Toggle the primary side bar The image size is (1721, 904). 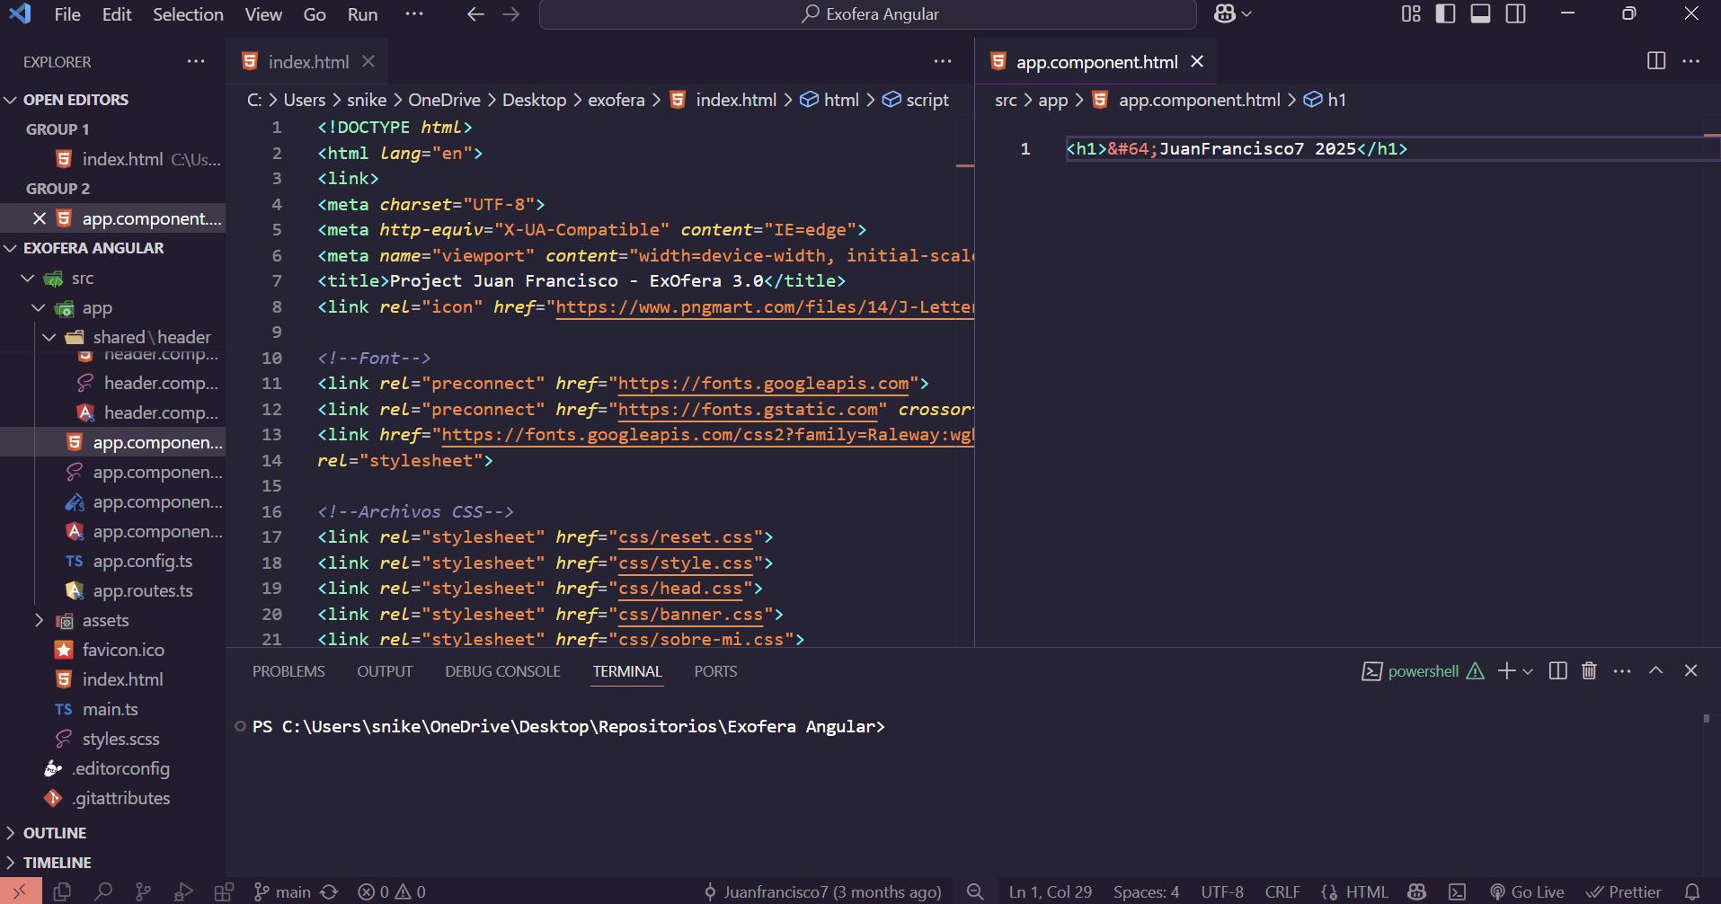(x=1445, y=13)
